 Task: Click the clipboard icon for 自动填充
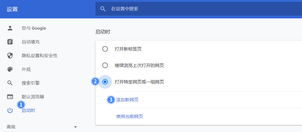click(x=10, y=42)
